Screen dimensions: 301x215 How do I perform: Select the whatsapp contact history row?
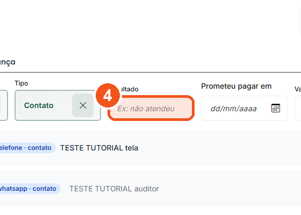coord(150,189)
